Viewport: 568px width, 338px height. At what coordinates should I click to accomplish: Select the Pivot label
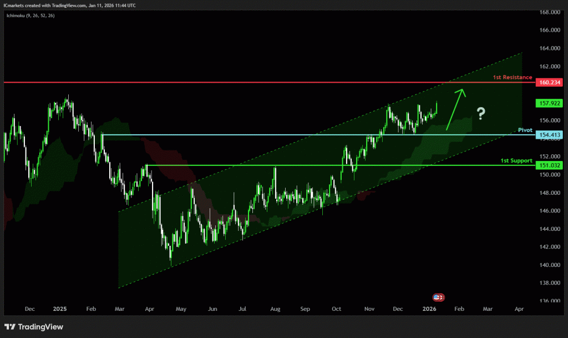[525, 129]
